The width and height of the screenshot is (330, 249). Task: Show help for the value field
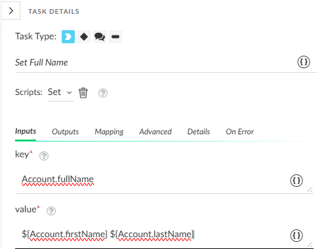51,211
